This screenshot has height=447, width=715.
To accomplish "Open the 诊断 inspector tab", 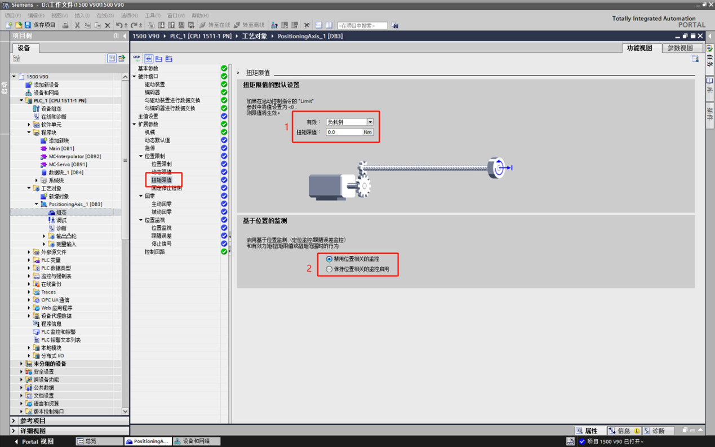I will point(658,431).
